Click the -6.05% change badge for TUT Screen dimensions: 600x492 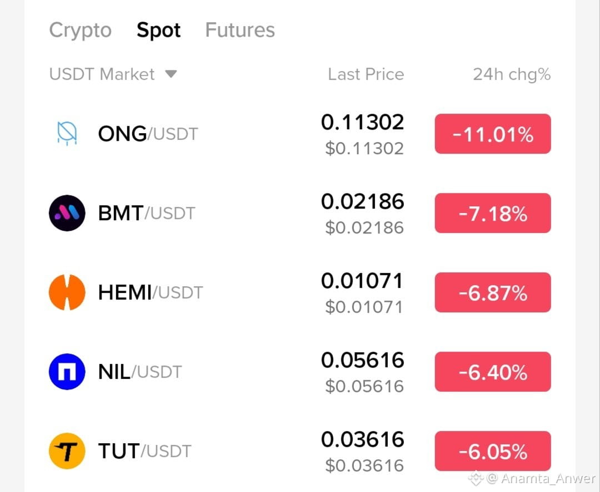(493, 452)
